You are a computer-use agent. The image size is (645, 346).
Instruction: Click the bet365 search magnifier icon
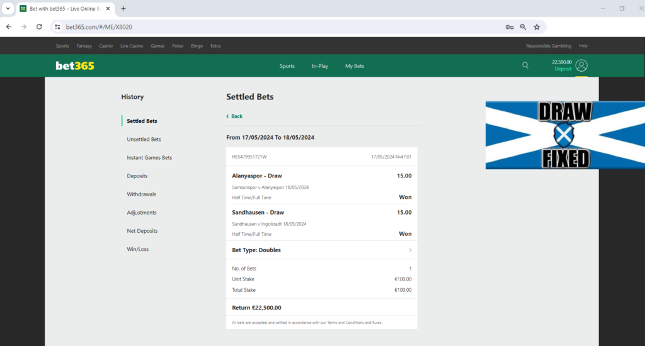point(525,65)
